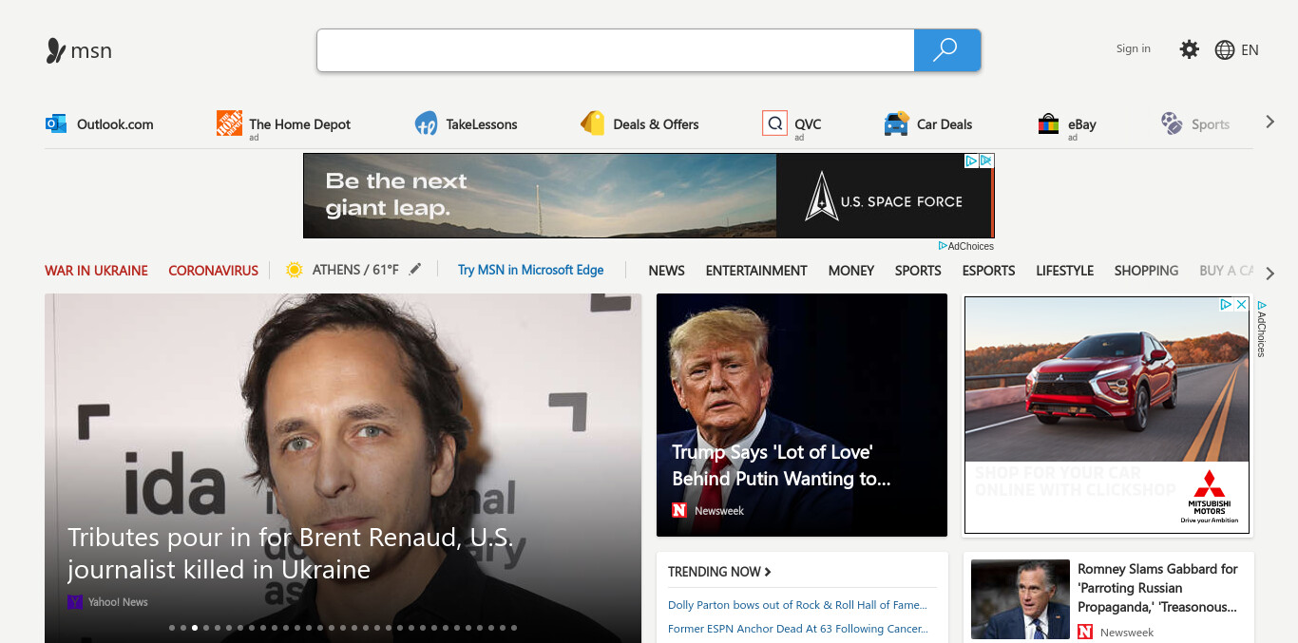Screen dimensions: 1298x643
Task: Click The Home Depot orange logo icon
Action: (229, 123)
